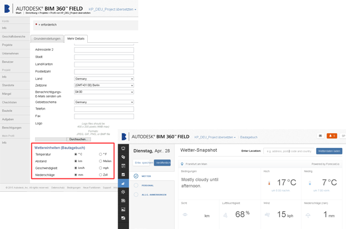
Task: Click the Postleitzahl input field
Action: (104, 72)
